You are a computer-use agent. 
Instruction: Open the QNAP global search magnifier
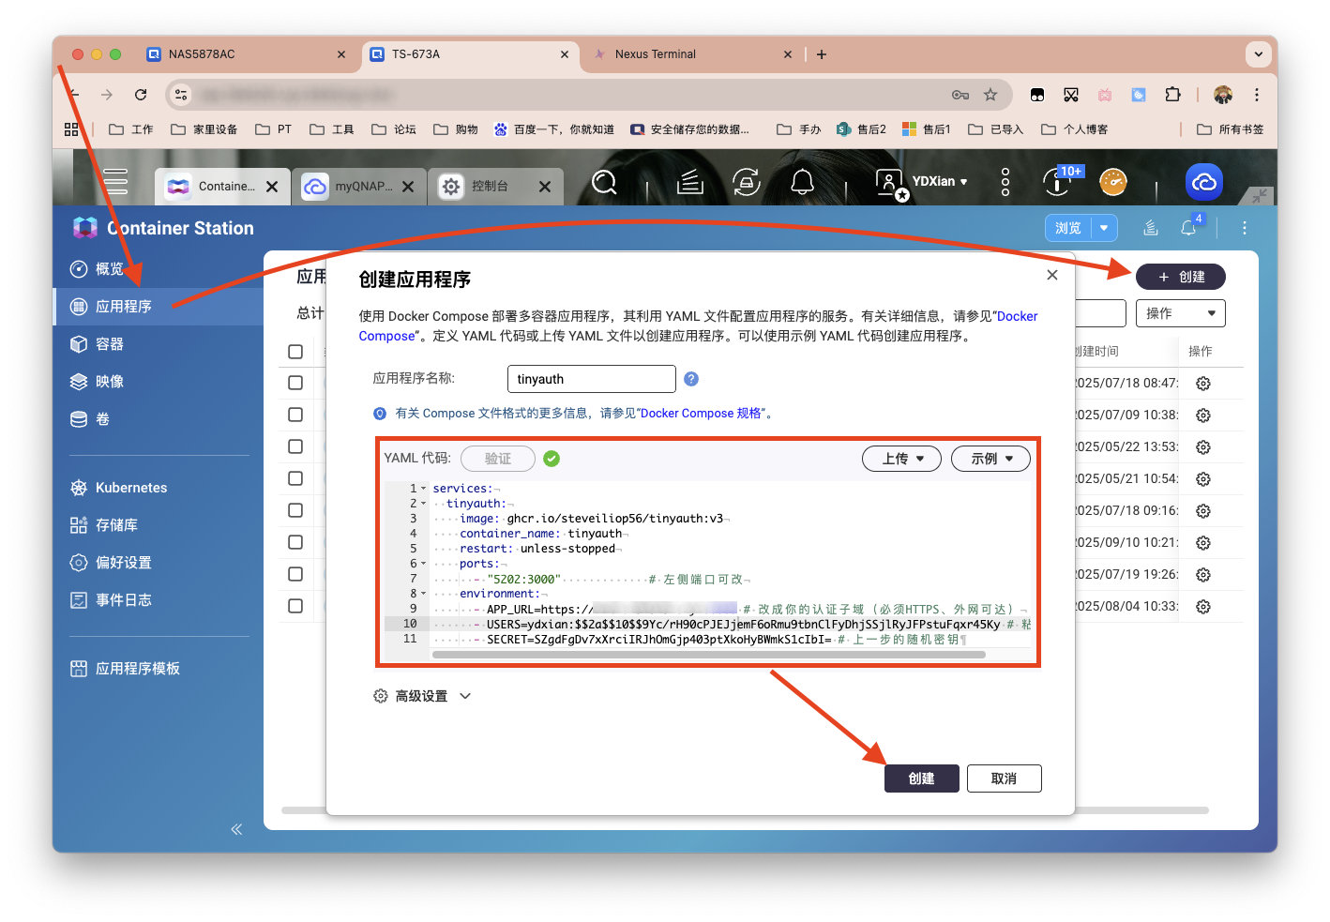[603, 182]
